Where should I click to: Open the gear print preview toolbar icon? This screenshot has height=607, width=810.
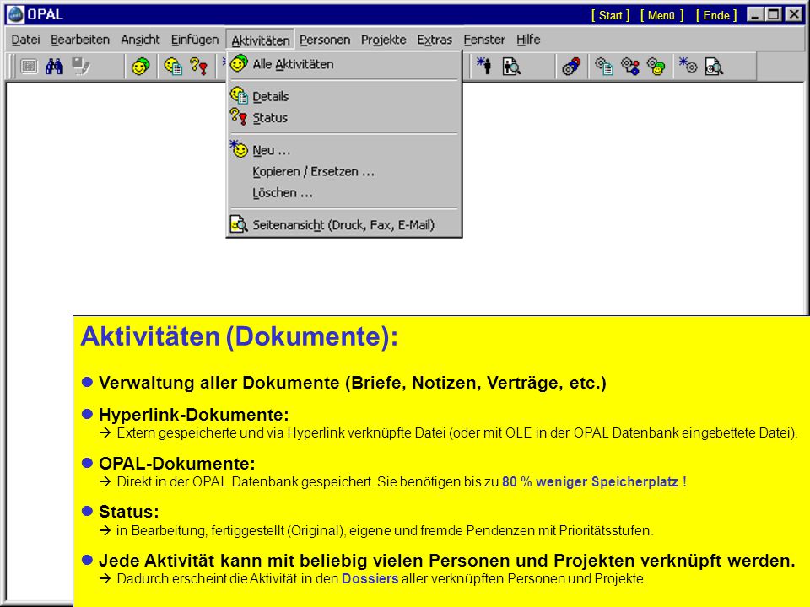coord(715,66)
